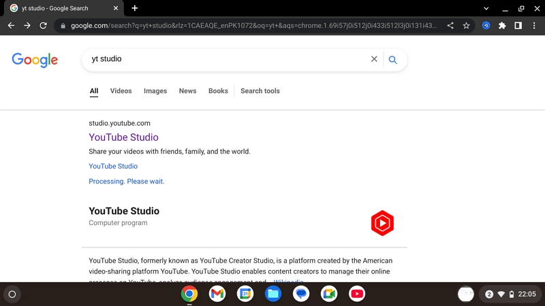This screenshot has width=545, height=306.
Task: Focus the browser address bar URL
Action: point(253,26)
